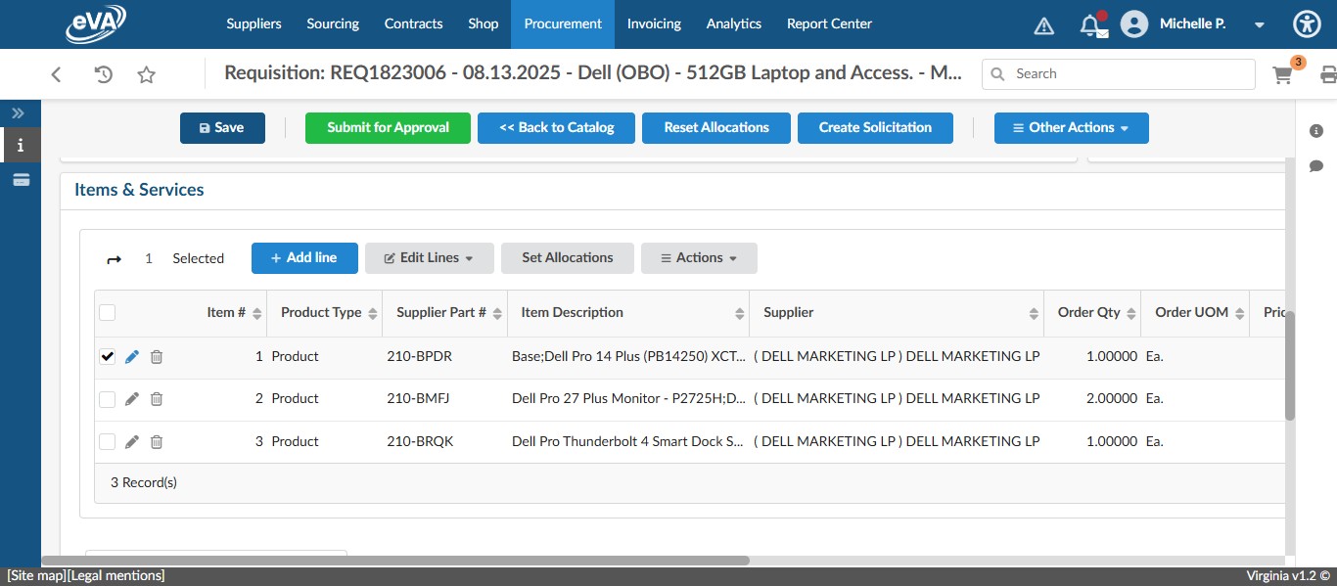Open the Other Actions dropdown
1337x586 pixels.
click(x=1071, y=127)
